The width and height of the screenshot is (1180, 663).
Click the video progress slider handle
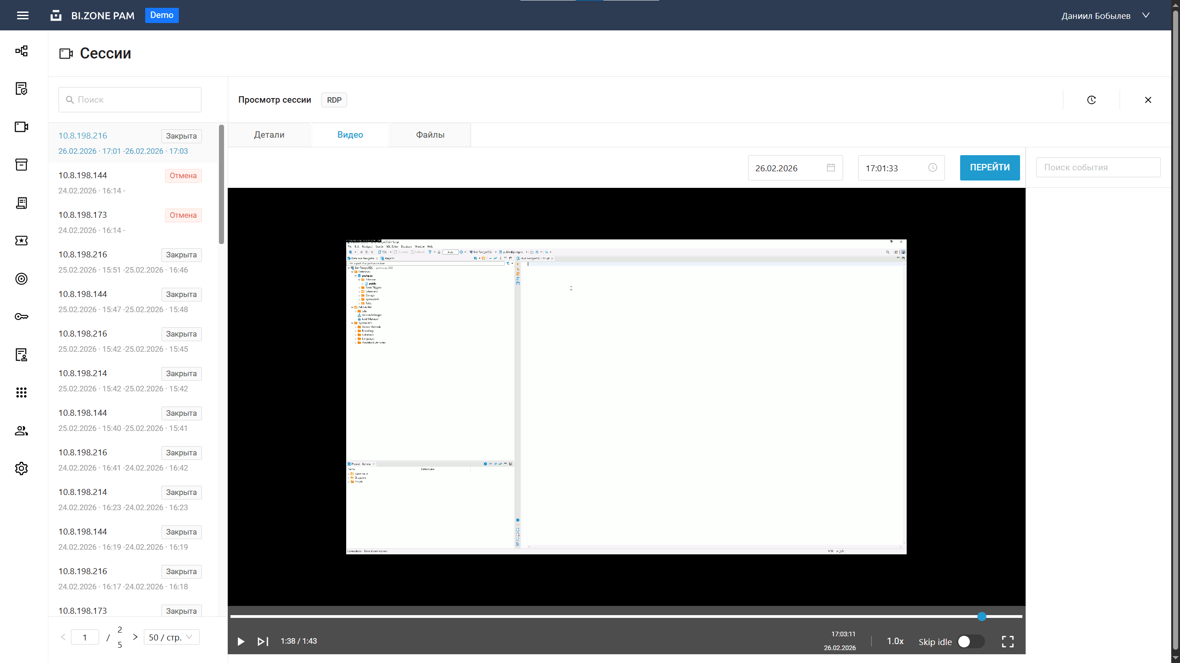click(x=982, y=616)
